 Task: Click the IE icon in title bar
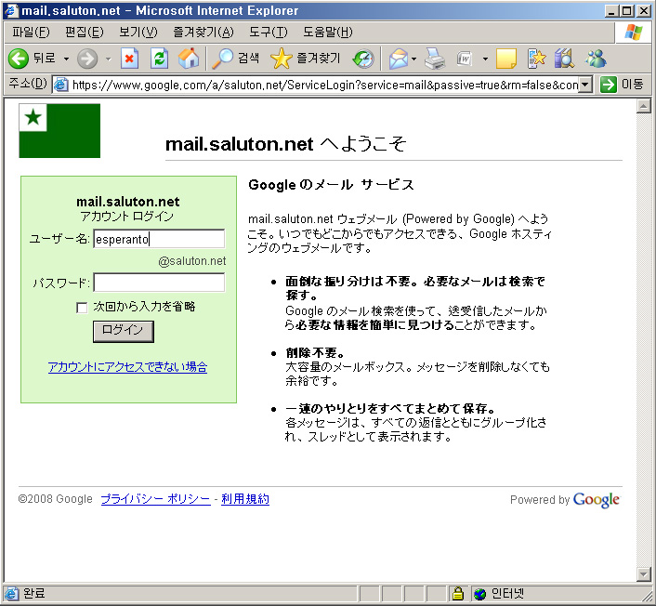coord(11,10)
